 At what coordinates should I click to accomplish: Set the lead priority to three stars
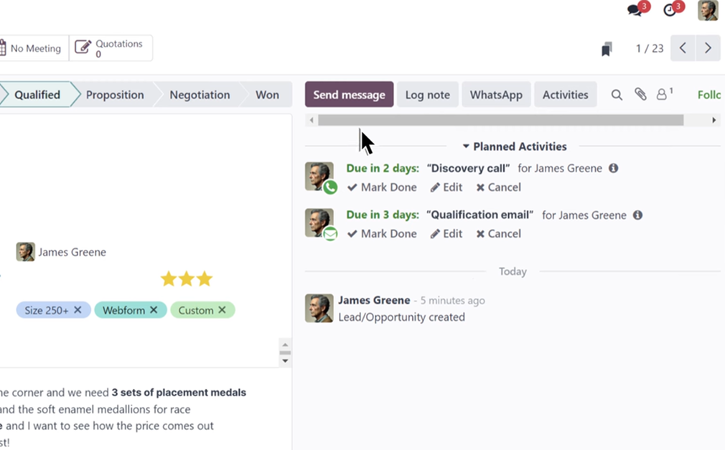[205, 278]
